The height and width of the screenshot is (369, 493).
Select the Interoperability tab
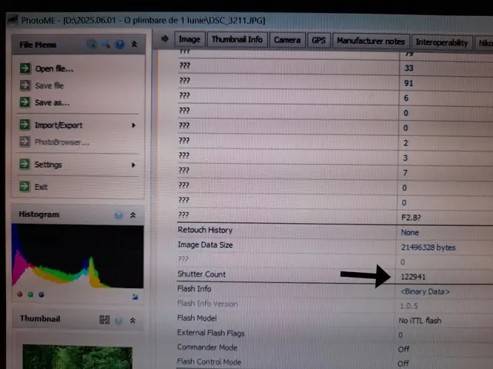tap(441, 43)
